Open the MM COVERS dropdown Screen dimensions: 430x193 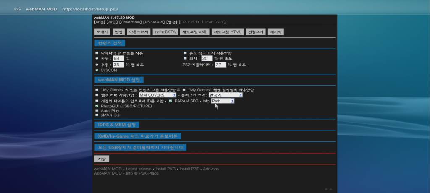coord(157,95)
